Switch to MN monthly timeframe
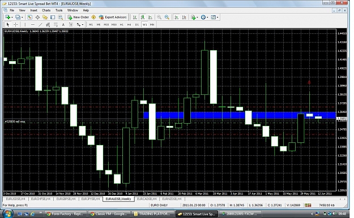The width and height of the screenshot is (354, 218). click(x=152, y=24)
